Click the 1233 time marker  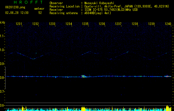point(52,24)
